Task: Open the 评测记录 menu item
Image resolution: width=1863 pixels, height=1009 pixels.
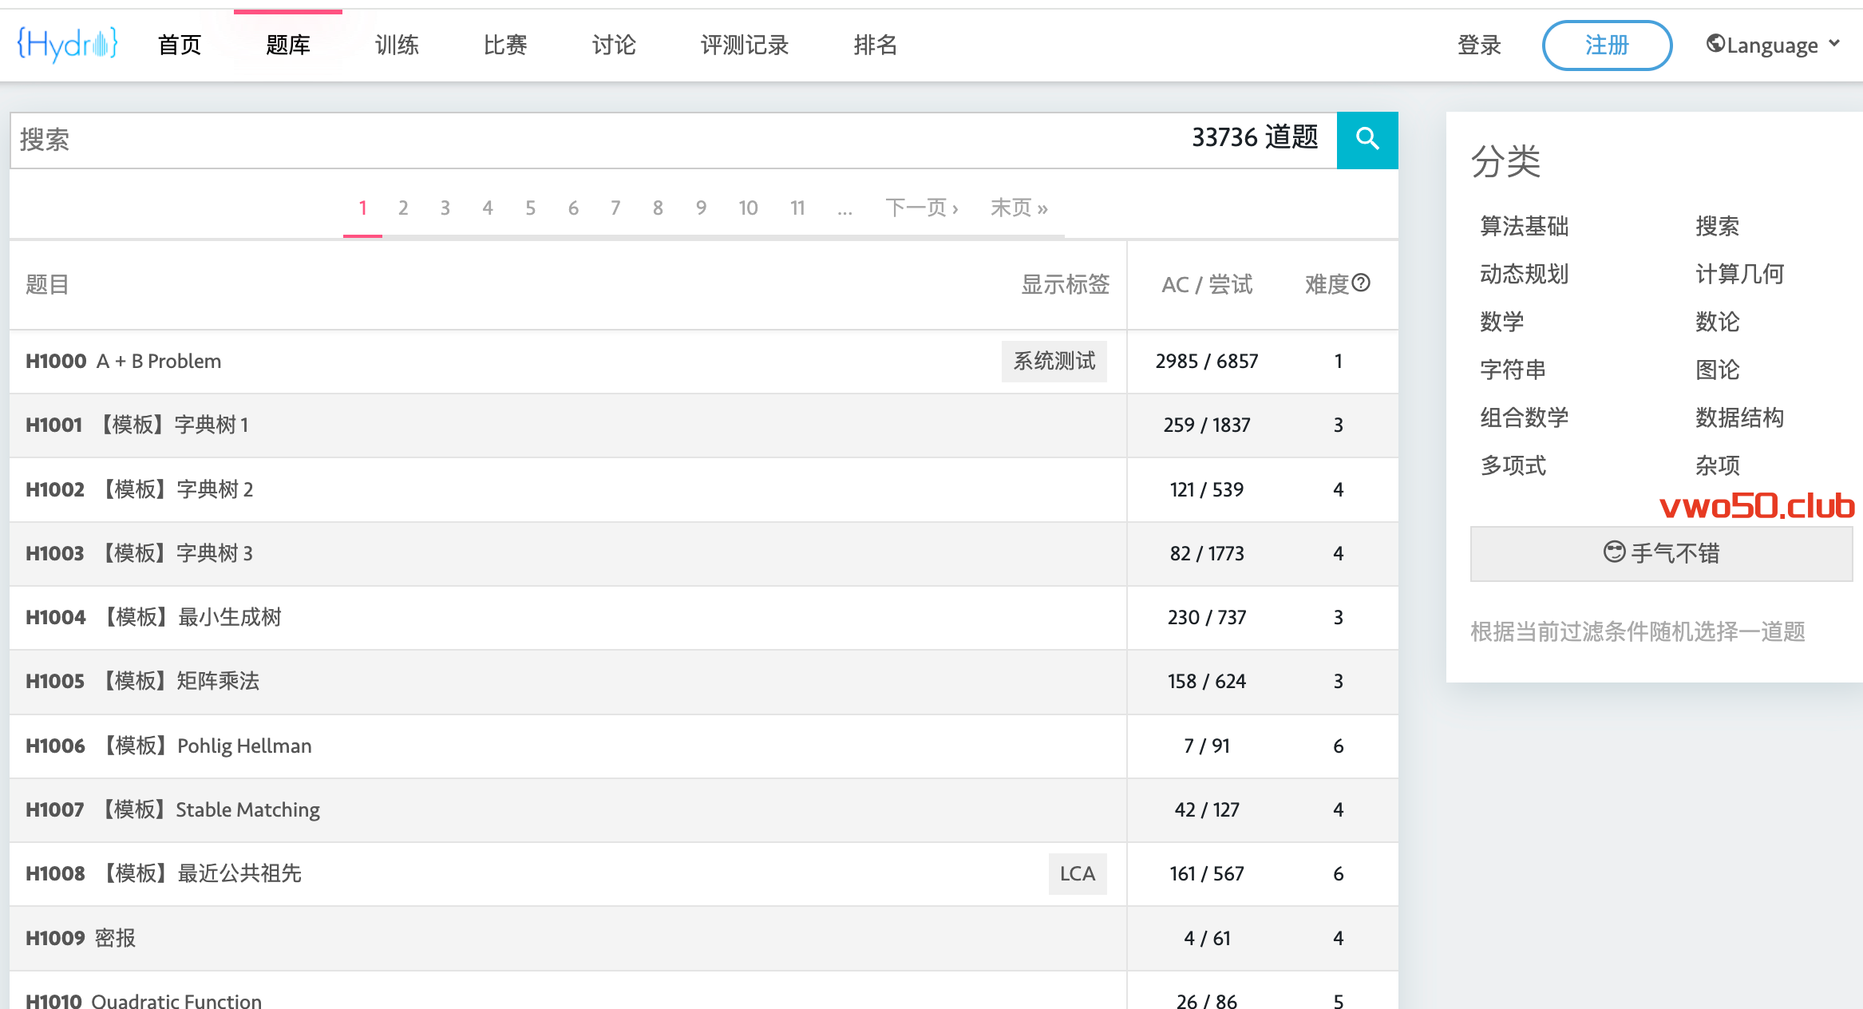Action: coord(744,45)
